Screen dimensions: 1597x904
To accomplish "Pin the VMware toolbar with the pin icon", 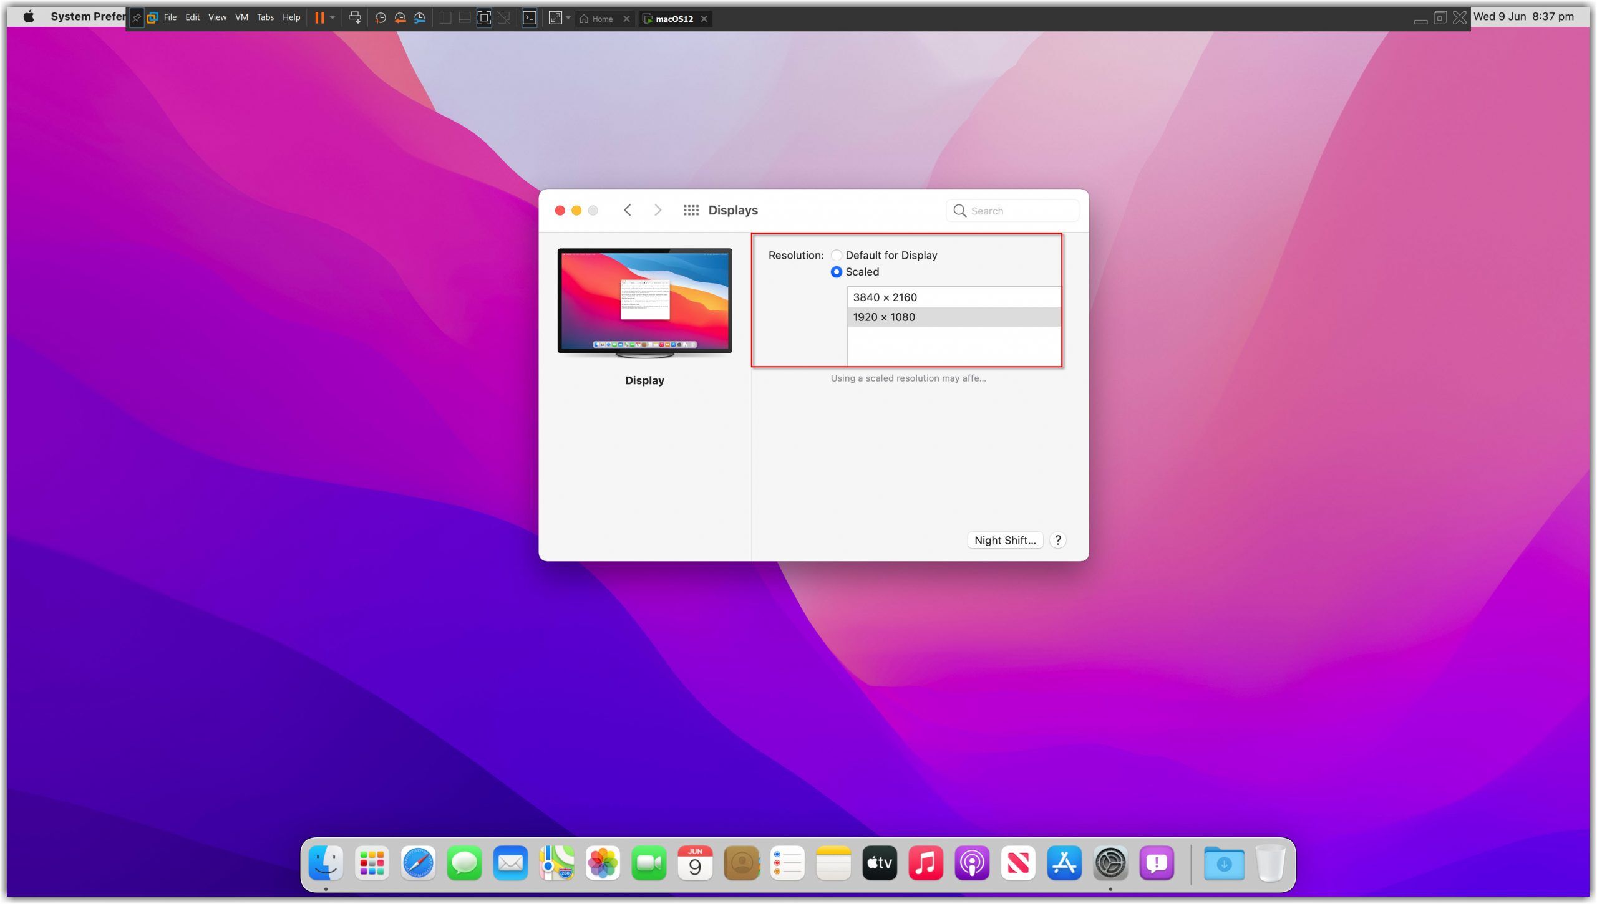I will click(x=137, y=17).
